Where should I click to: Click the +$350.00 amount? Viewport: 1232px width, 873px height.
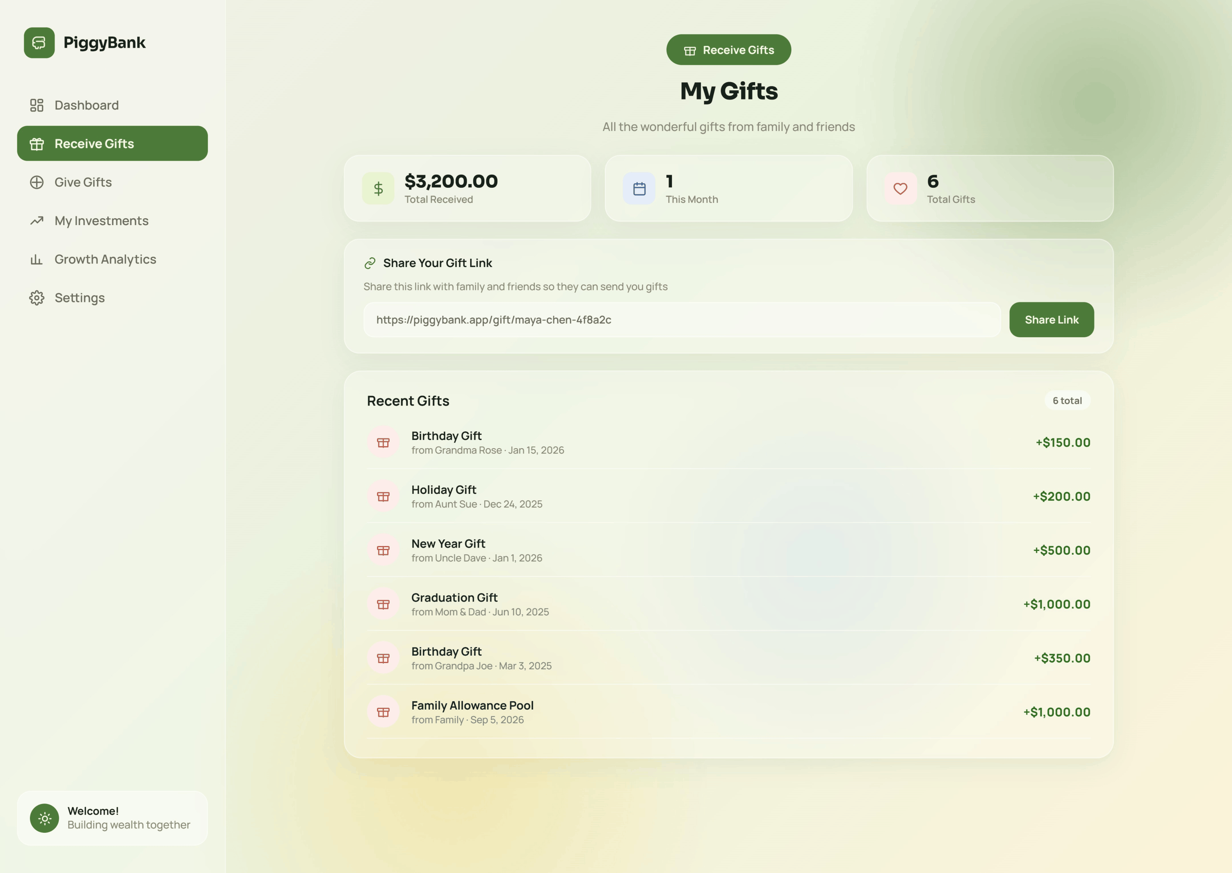[1062, 658]
